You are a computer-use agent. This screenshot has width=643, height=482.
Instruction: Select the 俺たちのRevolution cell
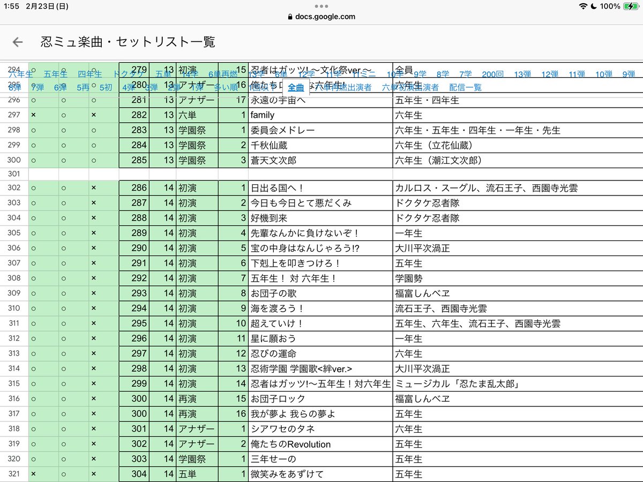coord(320,444)
